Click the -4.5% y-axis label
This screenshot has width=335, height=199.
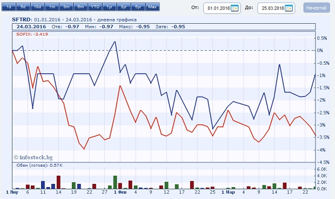(323, 162)
